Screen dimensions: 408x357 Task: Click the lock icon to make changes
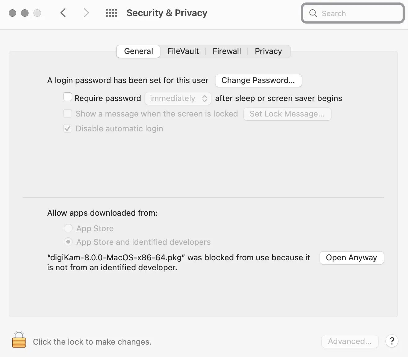click(19, 340)
